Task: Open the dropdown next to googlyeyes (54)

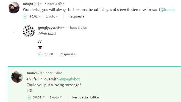Action: click(x=63, y=28)
